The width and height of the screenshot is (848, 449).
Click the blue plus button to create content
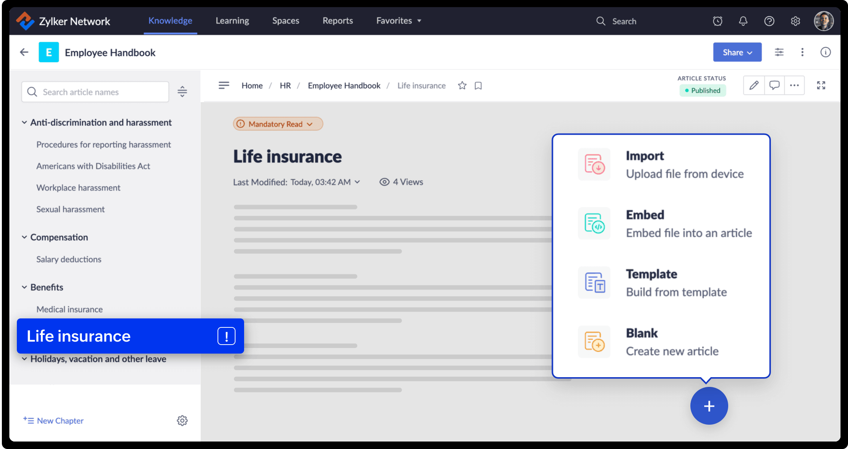(709, 406)
